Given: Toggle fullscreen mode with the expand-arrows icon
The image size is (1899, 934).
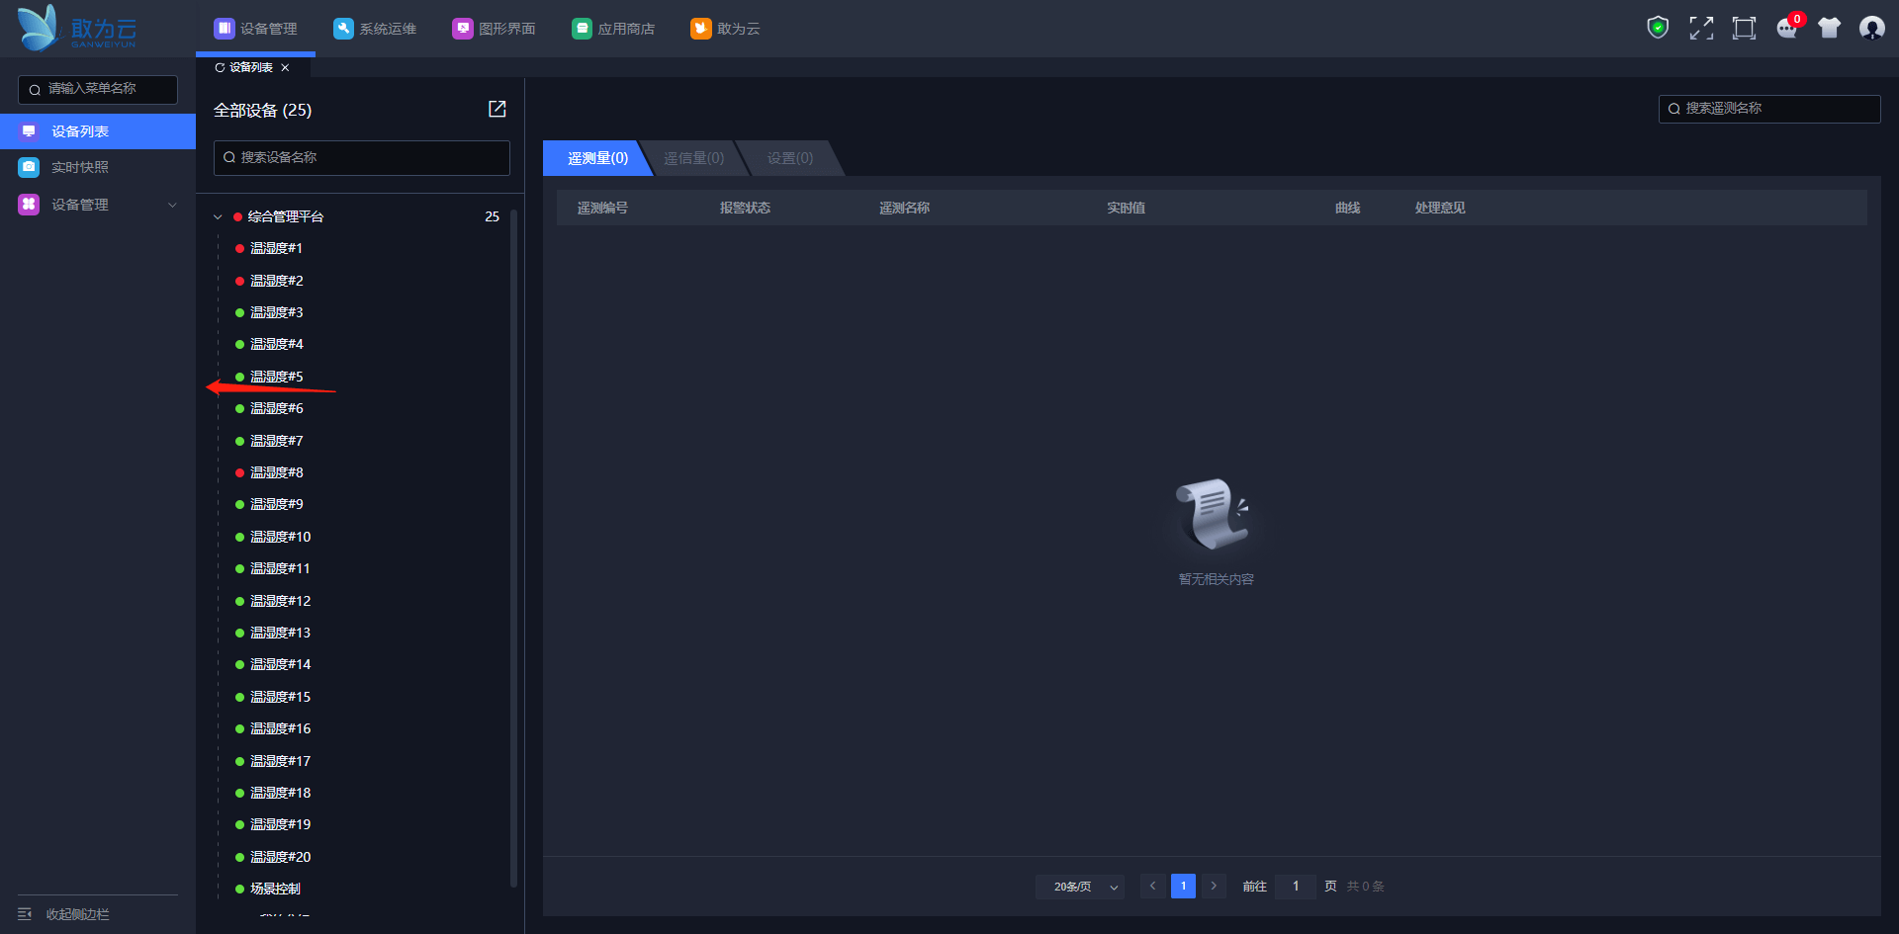Looking at the screenshot, I should 1701,28.
